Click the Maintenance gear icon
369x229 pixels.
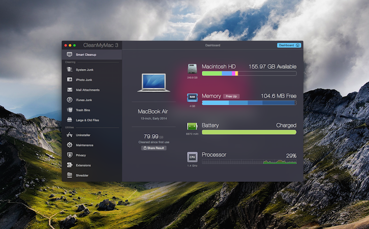[x=69, y=145]
